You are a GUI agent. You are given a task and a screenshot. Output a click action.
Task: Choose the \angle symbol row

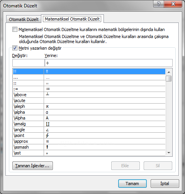[89, 130]
